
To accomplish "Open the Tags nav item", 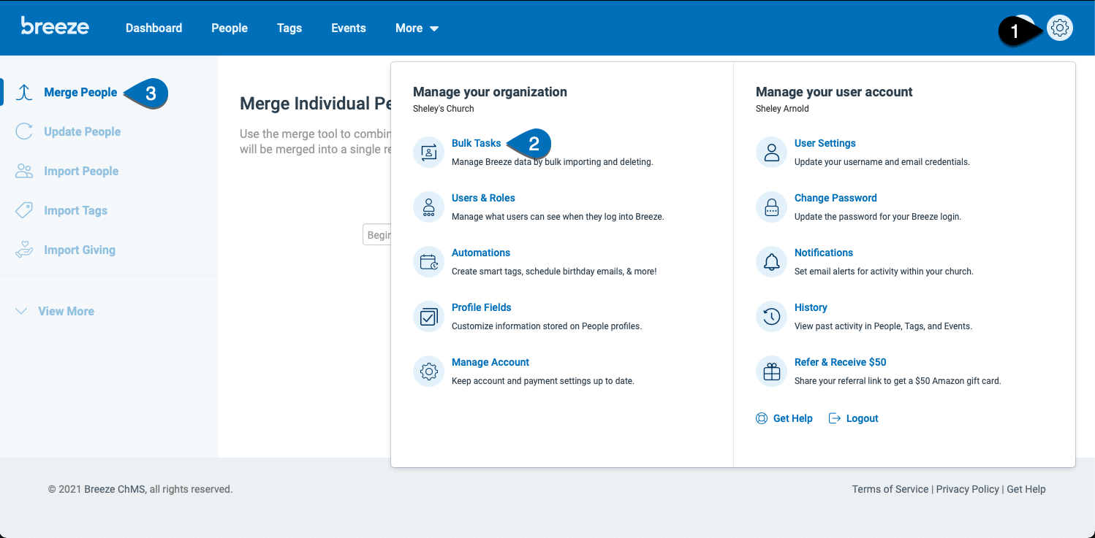I will pyautogui.click(x=289, y=28).
